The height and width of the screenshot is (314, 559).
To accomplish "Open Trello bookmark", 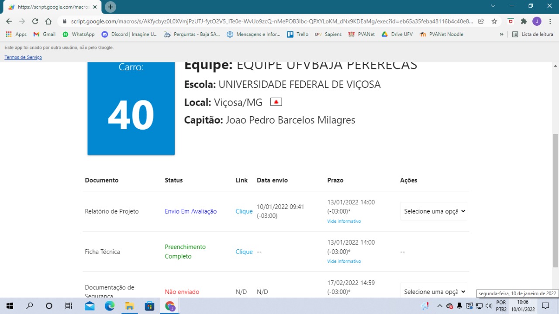I will click(x=297, y=34).
